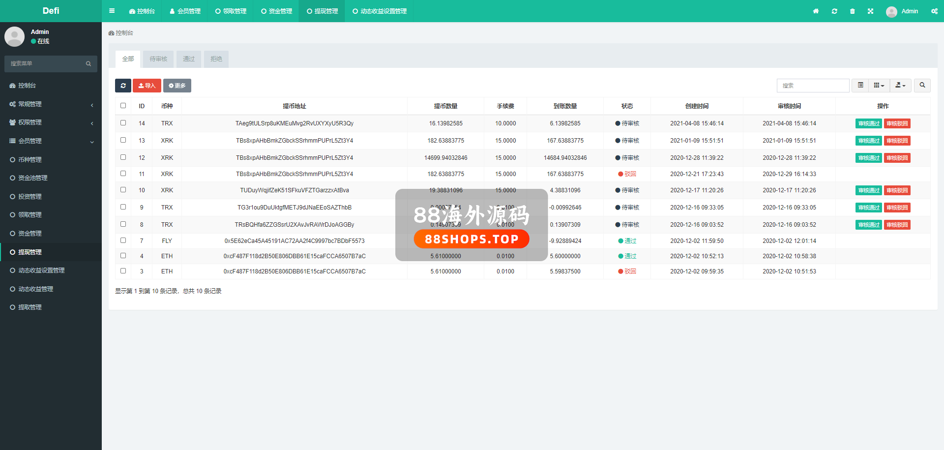Switch to the 待审核 tab
This screenshot has width=944, height=450.
[158, 59]
